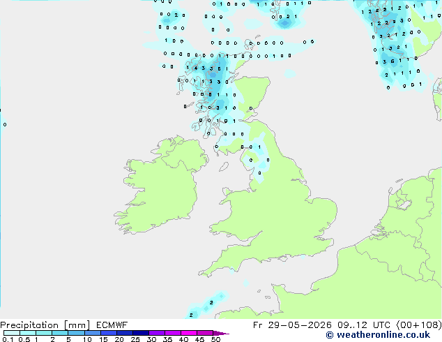Click the above-50 arrow at legend end
Screen dimensions: 442x342
point(221,334)
